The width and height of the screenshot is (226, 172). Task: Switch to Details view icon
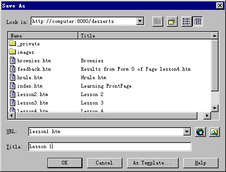(x=197, y=22)
